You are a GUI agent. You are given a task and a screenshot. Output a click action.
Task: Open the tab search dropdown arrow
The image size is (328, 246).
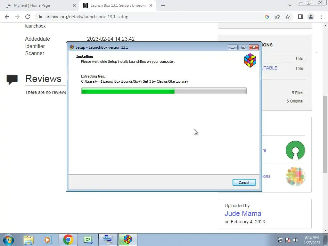(290, 5)
